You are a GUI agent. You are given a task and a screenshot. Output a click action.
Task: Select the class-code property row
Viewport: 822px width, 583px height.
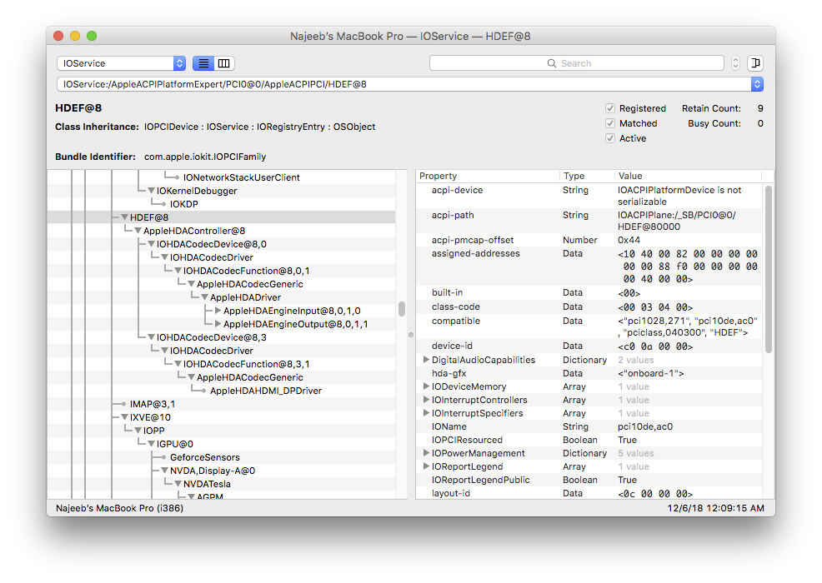coord(589,307)
